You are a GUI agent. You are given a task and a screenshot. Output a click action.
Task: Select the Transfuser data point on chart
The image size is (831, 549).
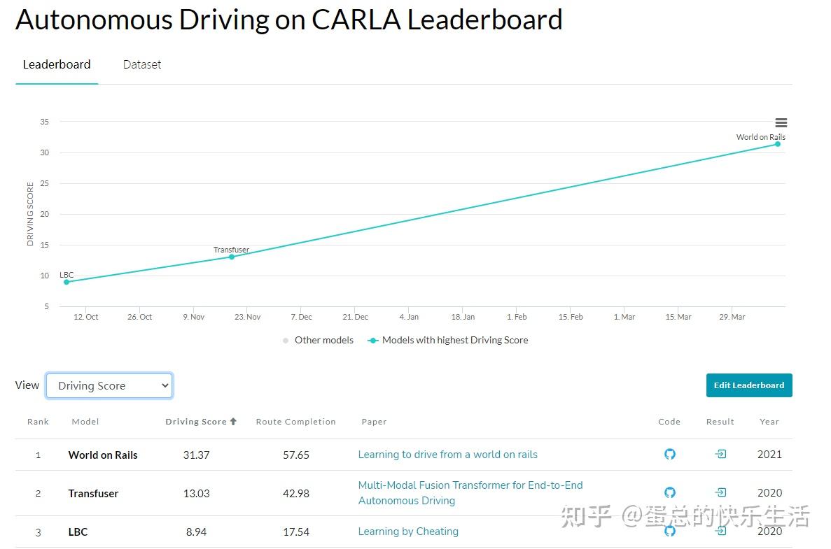pyautogui.click(x=231, y=257)
